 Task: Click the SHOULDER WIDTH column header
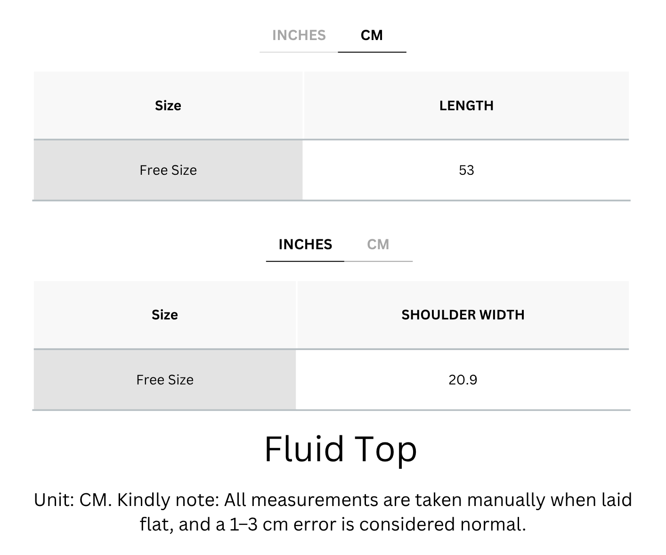point(463,315)
